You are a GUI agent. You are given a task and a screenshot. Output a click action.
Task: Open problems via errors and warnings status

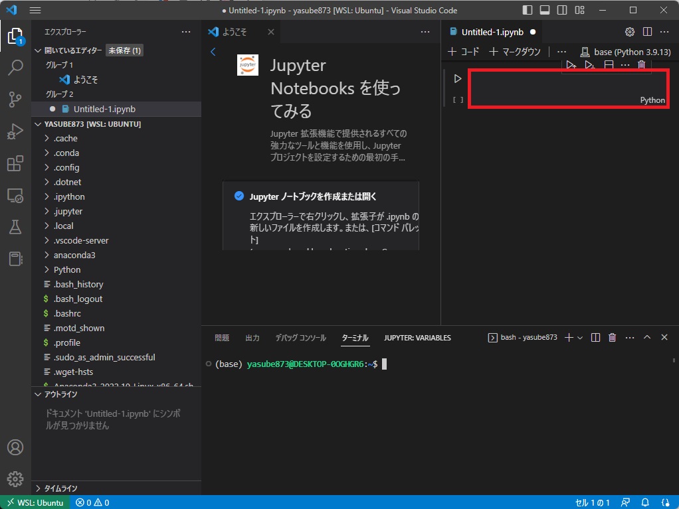(92, 502)
